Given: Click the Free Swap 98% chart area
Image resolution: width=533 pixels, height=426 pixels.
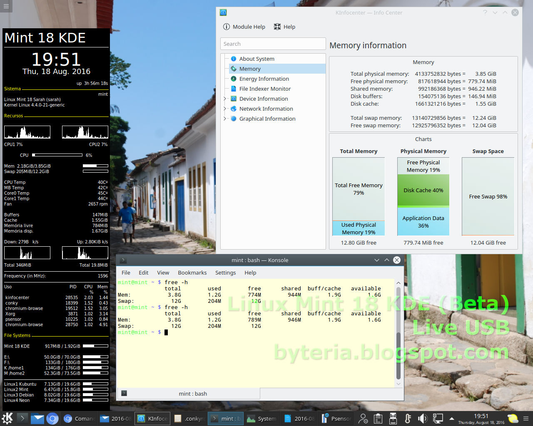Looking at the screenshot, I should (488, 196).
